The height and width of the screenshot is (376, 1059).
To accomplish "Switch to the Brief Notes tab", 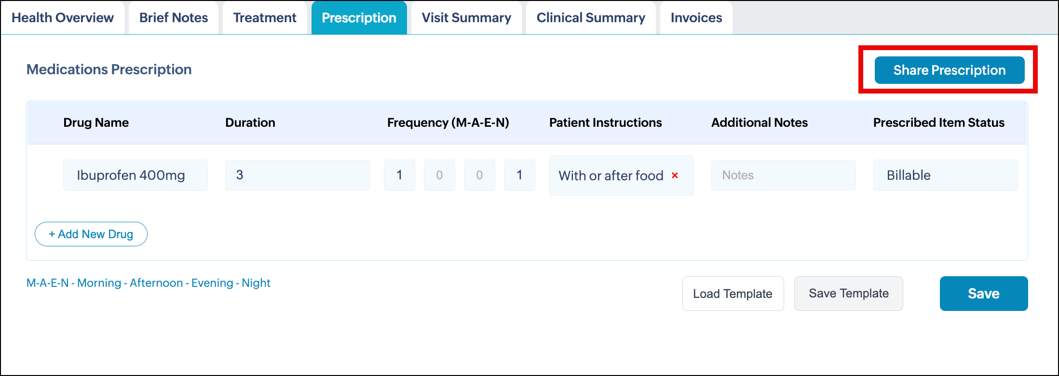I will tap(174, 18).
